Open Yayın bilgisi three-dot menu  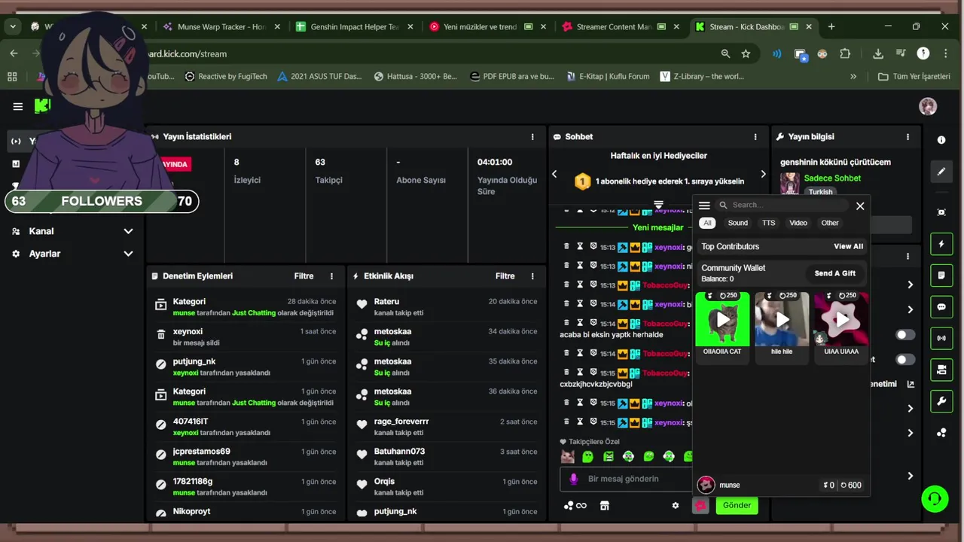point(908,137)
